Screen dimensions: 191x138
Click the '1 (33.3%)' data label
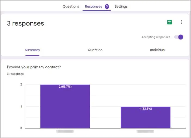[x=146, y=109]
